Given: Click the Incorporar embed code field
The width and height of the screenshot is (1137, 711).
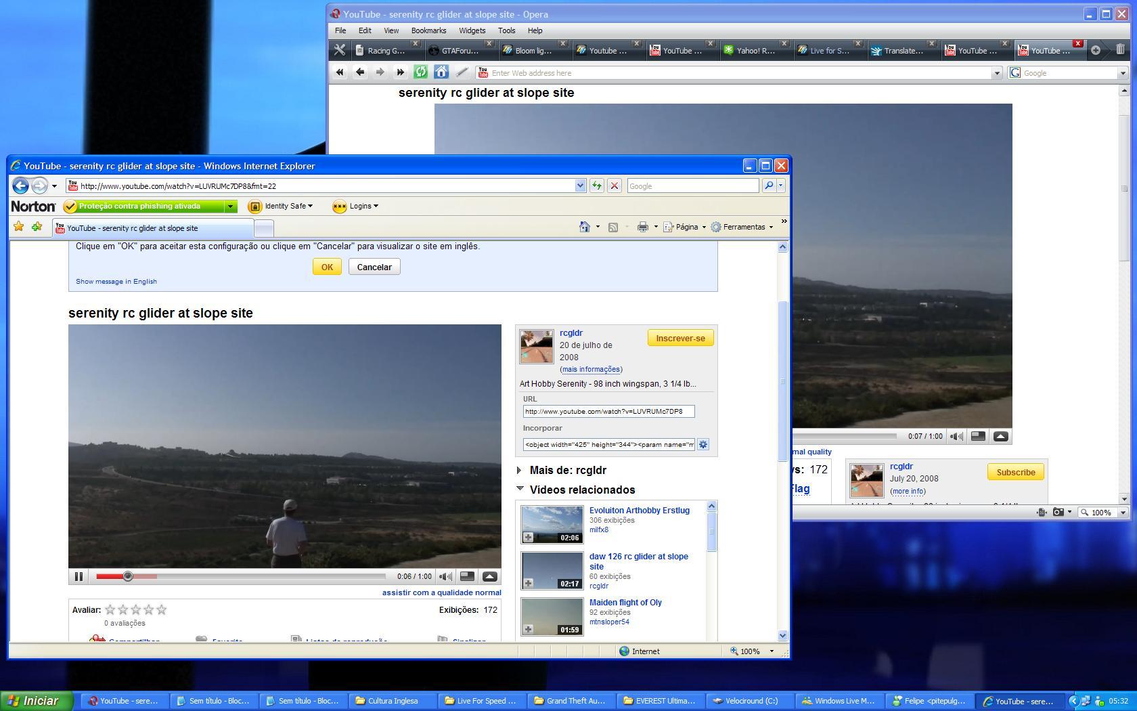Looking at the screenshot, I should pyautogui.click(x=608, y=444).
